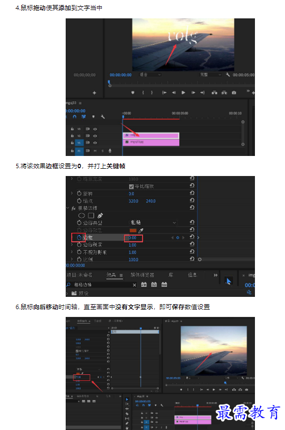Screen dimensions: 285x430
Task: Filter 32-bit color effects
Action: [154, 285]
